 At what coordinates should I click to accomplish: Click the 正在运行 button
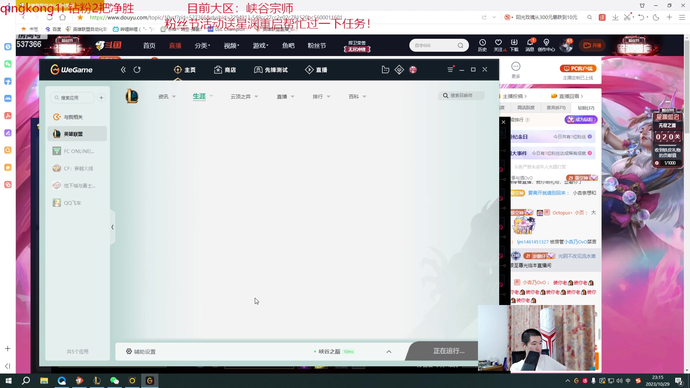click(x=448, y=351)
